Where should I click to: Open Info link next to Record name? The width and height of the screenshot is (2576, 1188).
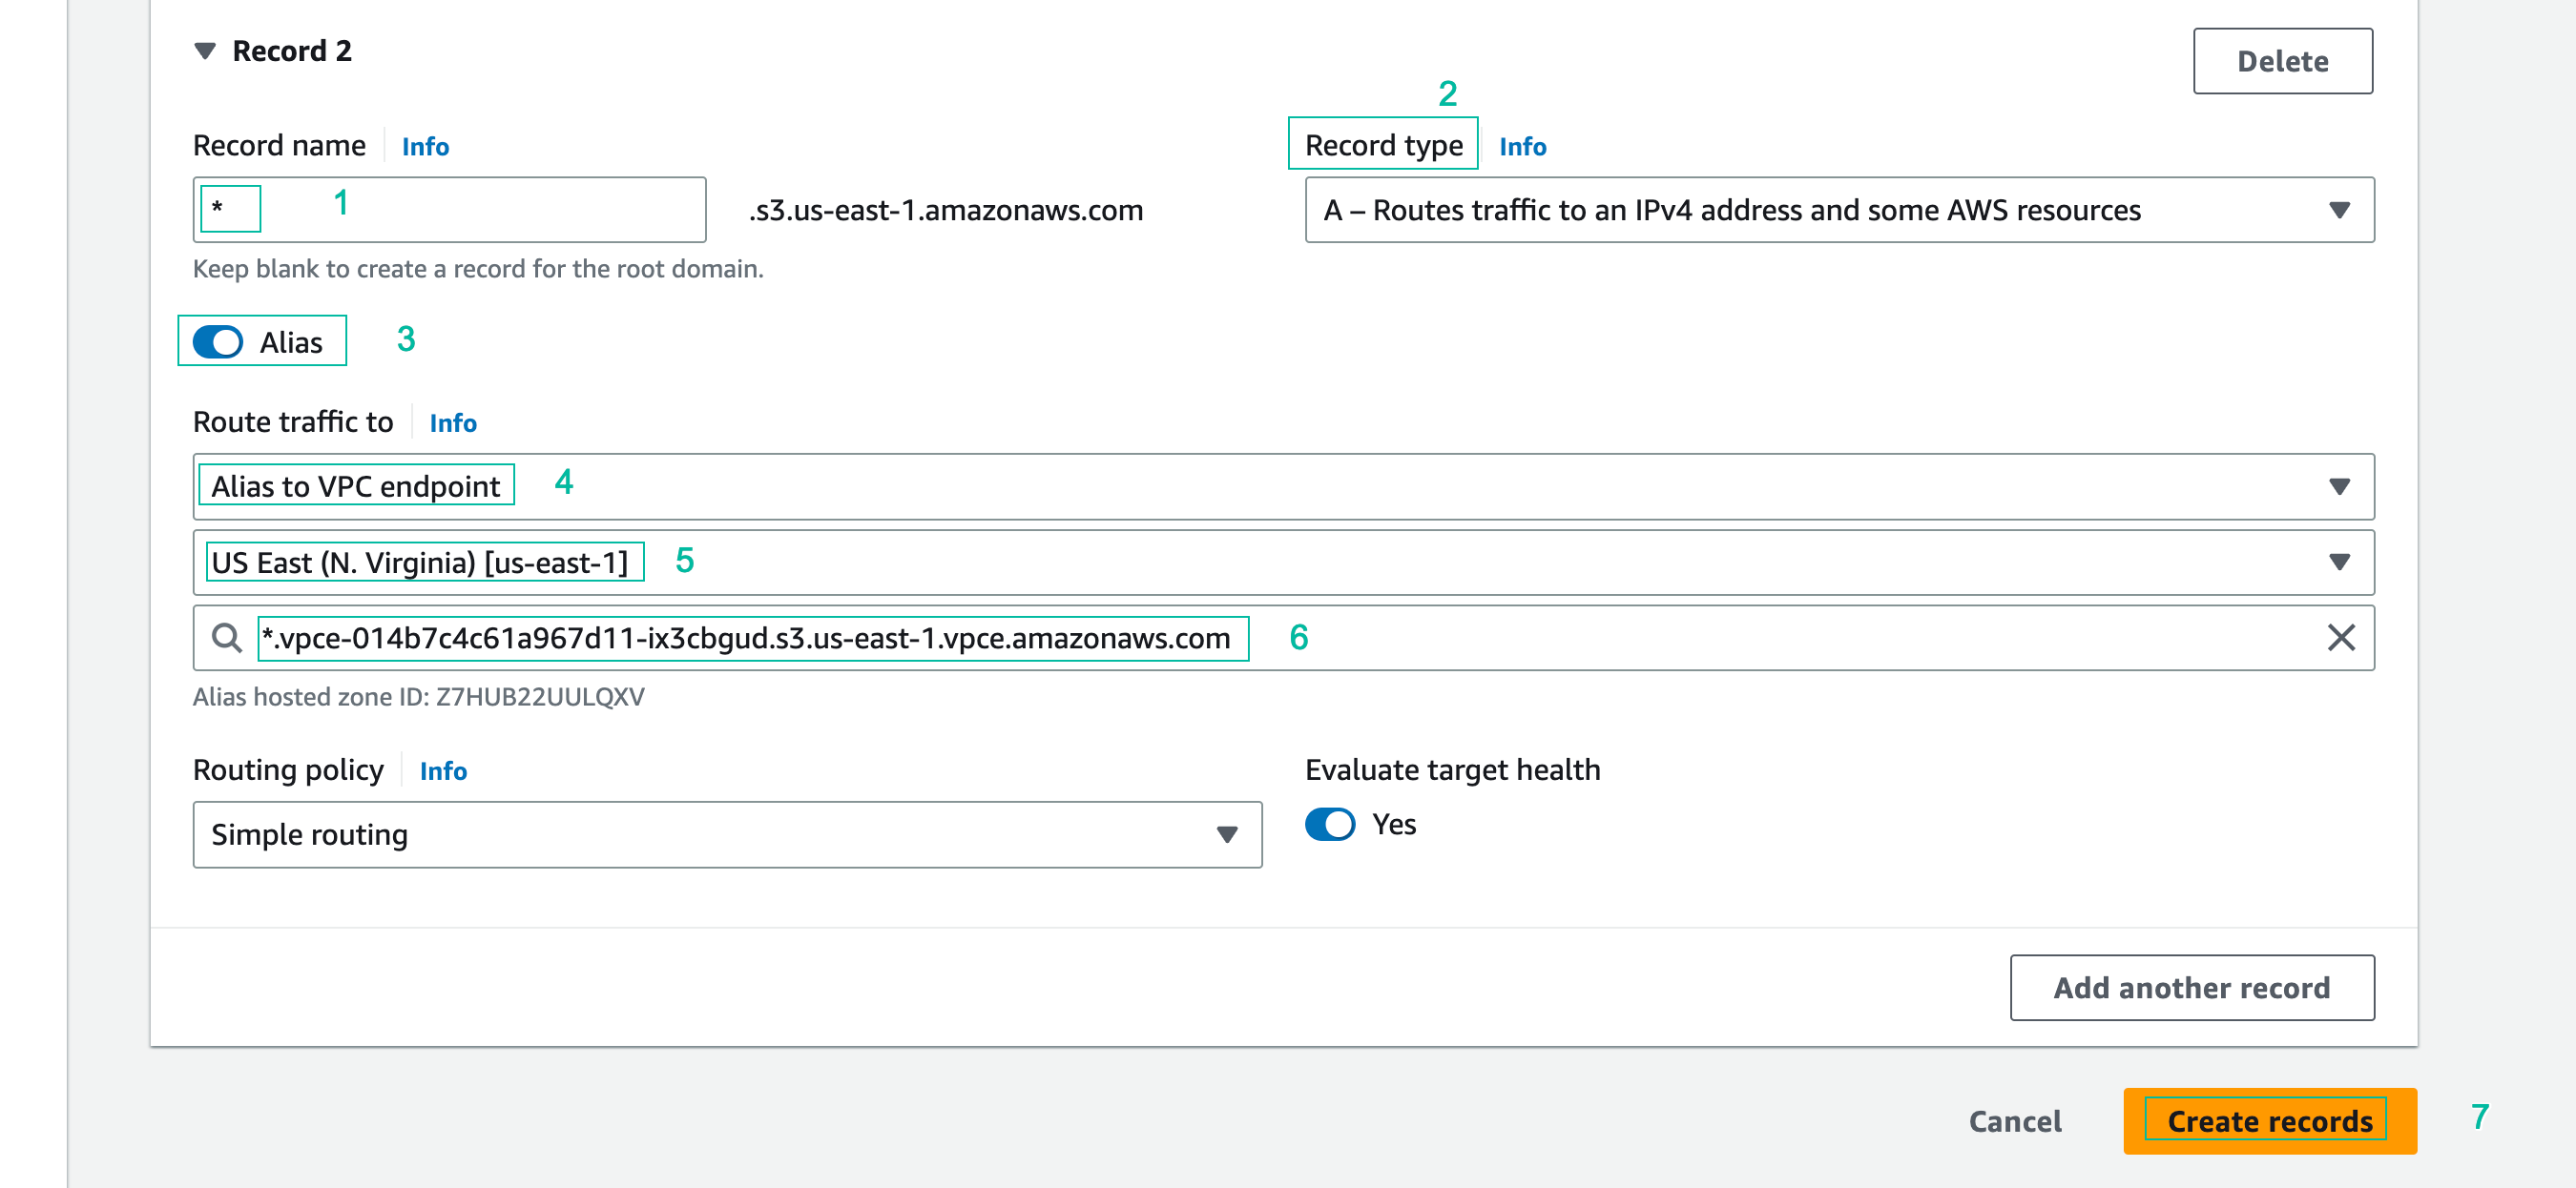coord(425,147)
